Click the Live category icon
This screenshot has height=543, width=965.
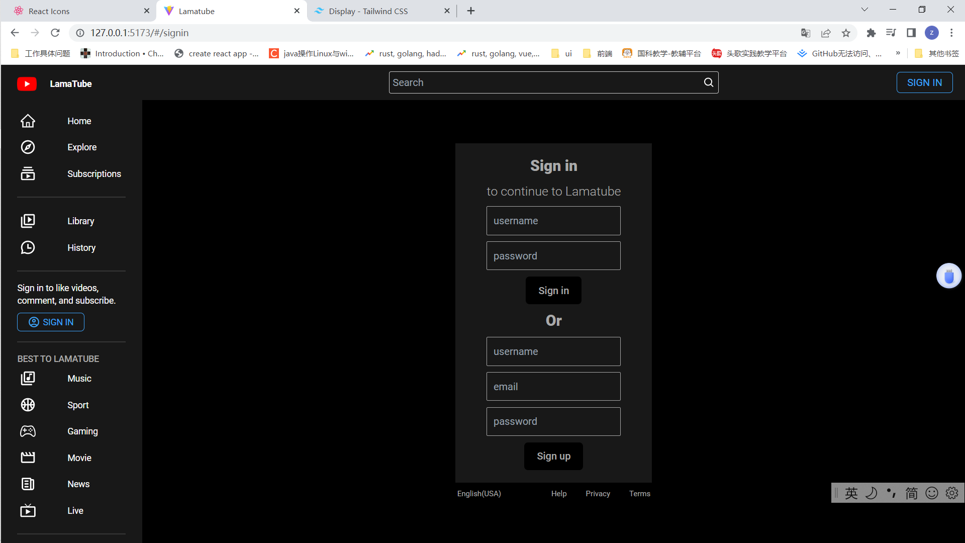tap(28, 510)
